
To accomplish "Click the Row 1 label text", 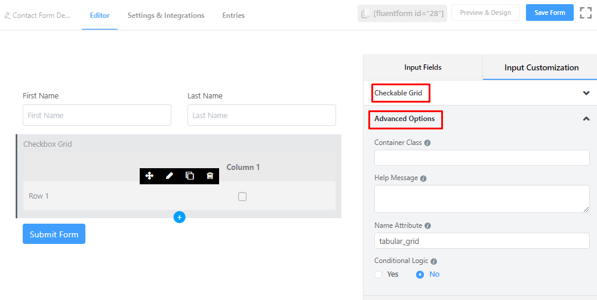I will (39, 196).
